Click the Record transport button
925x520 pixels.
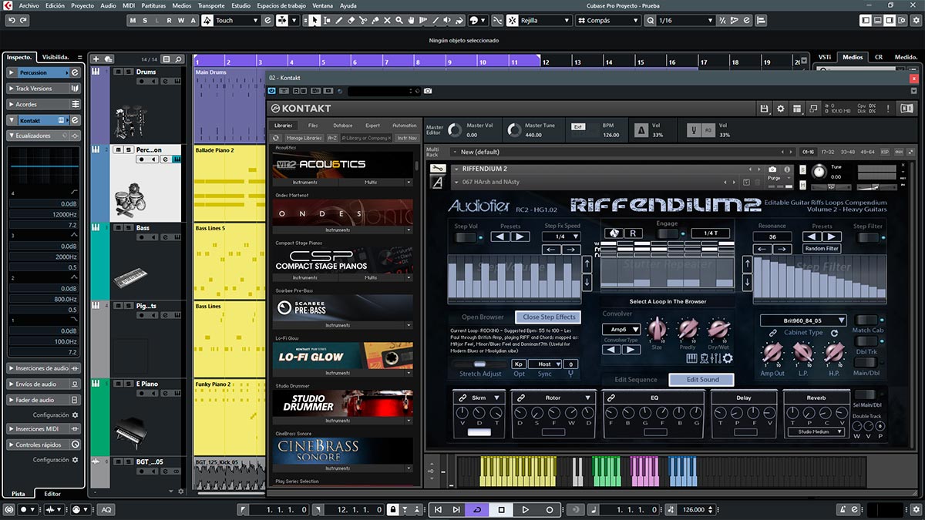coord(550,509)
